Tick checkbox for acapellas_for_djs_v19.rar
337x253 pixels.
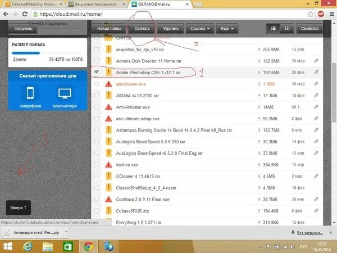(97, 49)
